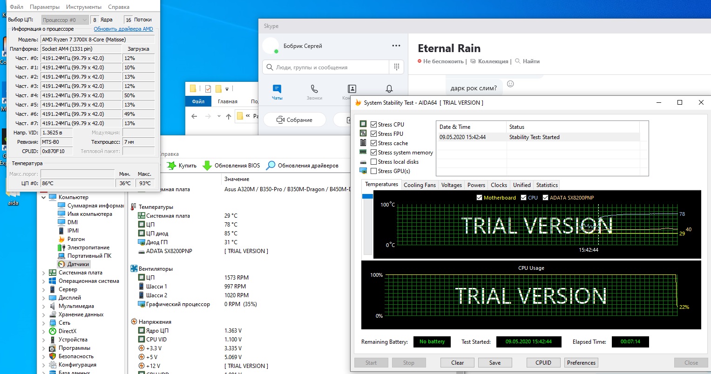Toggle ADATA SX8200PNP graph checkbox
The image size is (711, 374).
[546, 198]
